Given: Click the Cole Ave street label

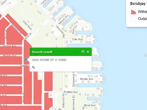Looking at the screenshot, I should [77, 39].
